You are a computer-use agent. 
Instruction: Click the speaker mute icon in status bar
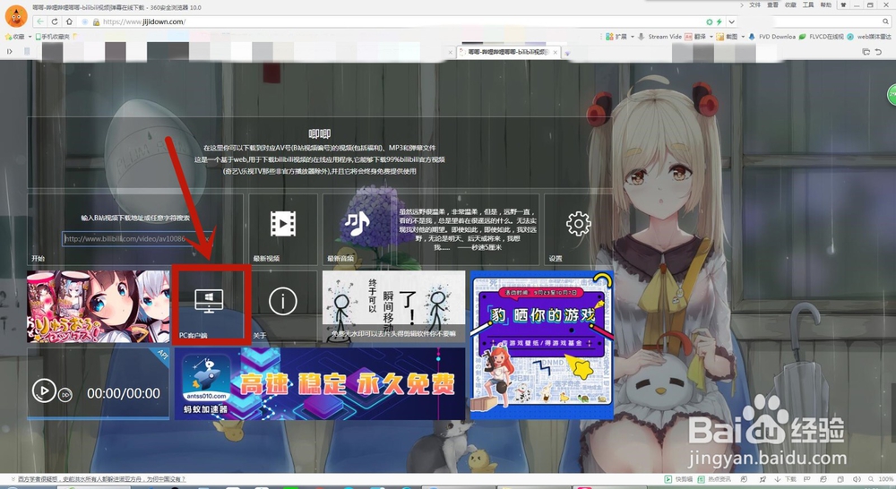click(857, 479)
